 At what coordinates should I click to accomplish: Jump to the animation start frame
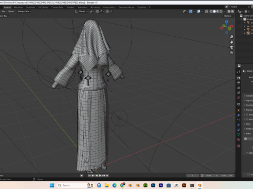coord(90,175)
